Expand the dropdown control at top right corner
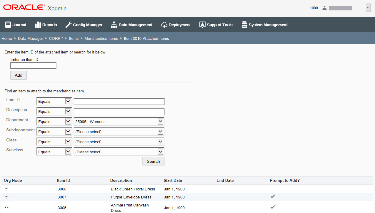This screenshot has width=375, height=213. tap(368, 7)
